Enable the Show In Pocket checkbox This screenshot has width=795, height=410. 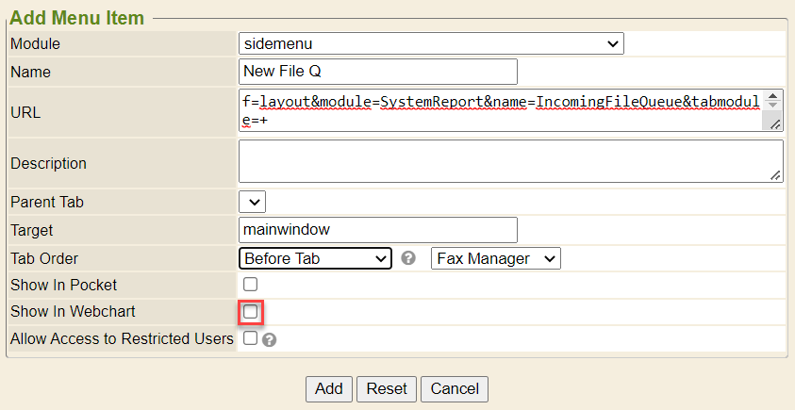click(250, 285)
